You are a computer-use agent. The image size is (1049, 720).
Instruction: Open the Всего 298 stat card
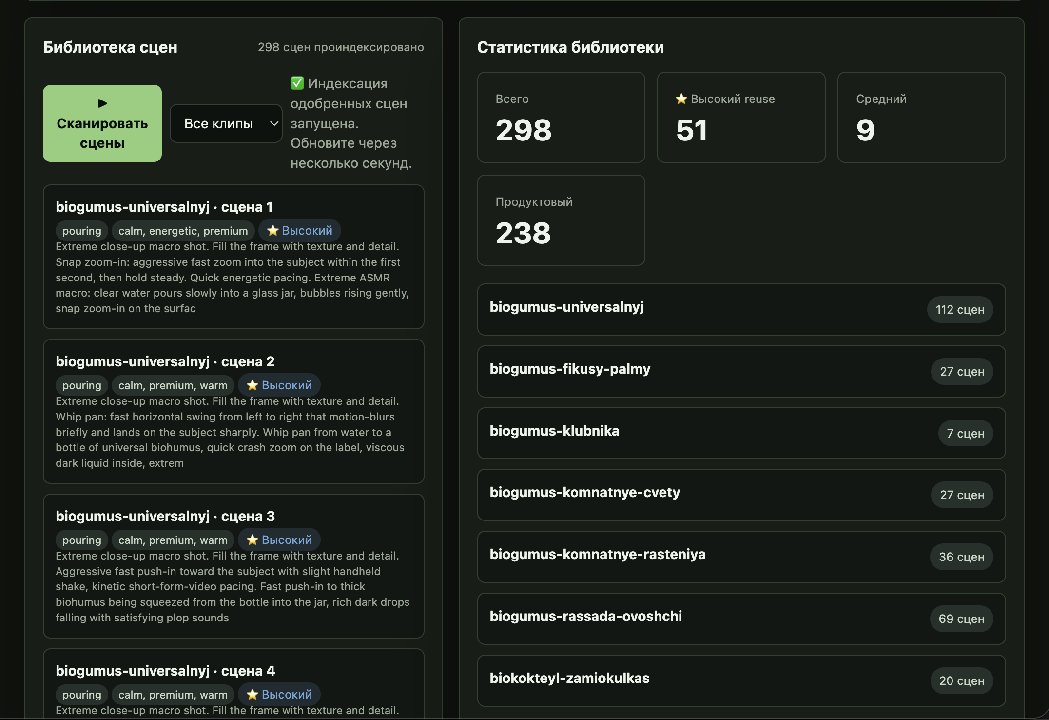[561, 118]
